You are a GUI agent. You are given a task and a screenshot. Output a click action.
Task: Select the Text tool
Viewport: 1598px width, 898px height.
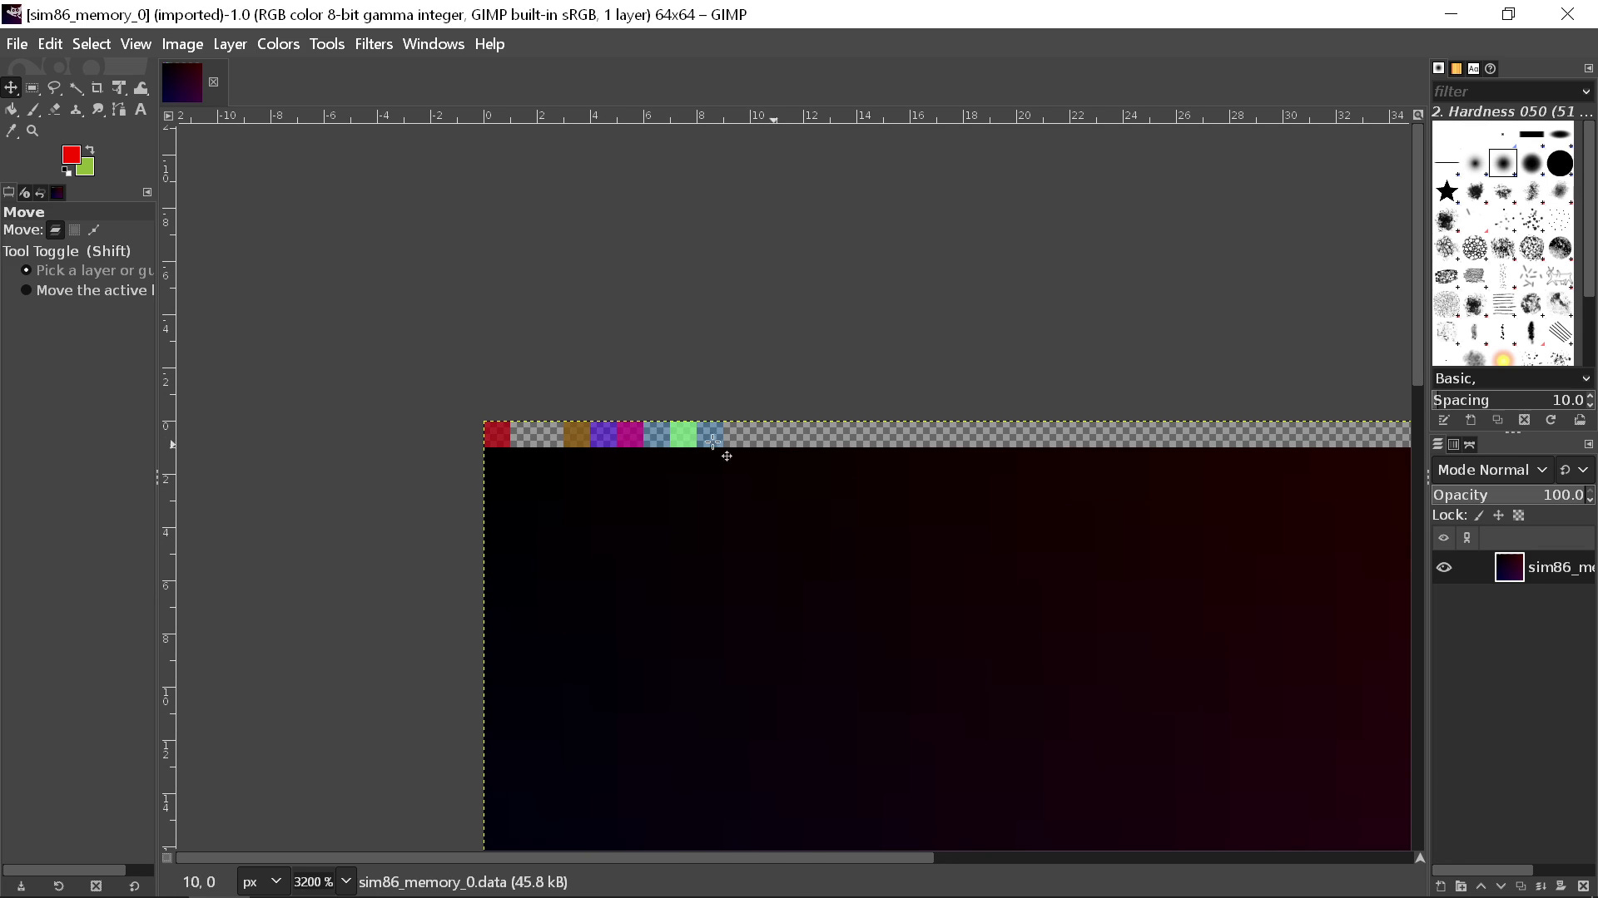pyautogui.click(x=140, y=109)
